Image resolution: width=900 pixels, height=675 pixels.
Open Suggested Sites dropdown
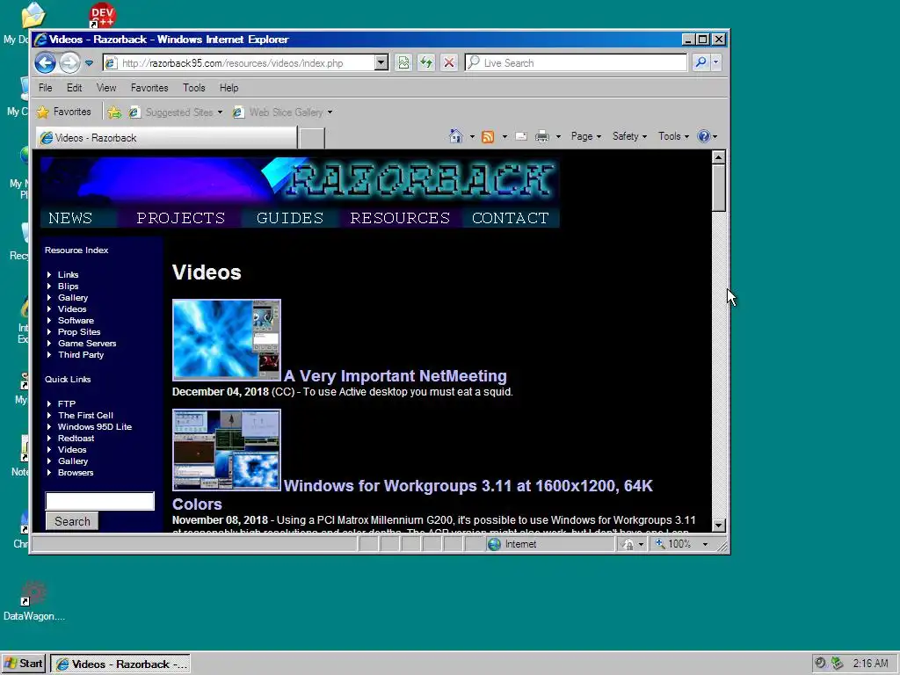click(175, 112)
